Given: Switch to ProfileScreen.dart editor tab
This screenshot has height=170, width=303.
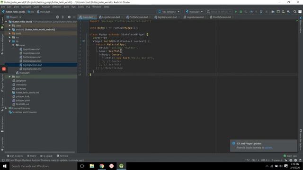Looking at the screenshot, I should (x=139, y=17).
